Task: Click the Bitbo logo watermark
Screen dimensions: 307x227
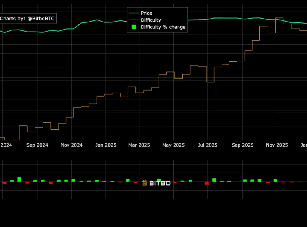Action: [156, 183]
